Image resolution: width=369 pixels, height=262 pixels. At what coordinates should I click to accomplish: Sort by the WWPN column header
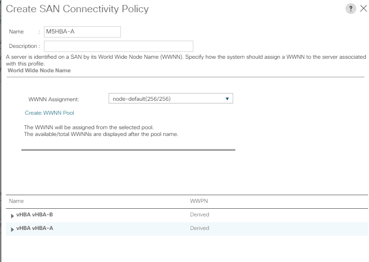tap(199, 201)
